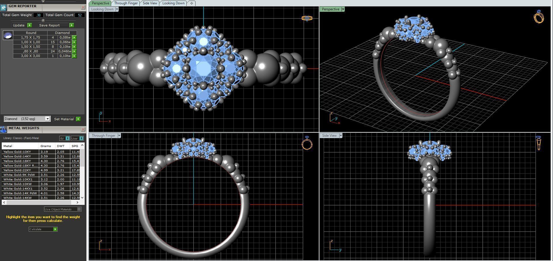Select the Yellow Gold:14KY row
The height and width of the screenshot is (261, 553).
[41, 156]
